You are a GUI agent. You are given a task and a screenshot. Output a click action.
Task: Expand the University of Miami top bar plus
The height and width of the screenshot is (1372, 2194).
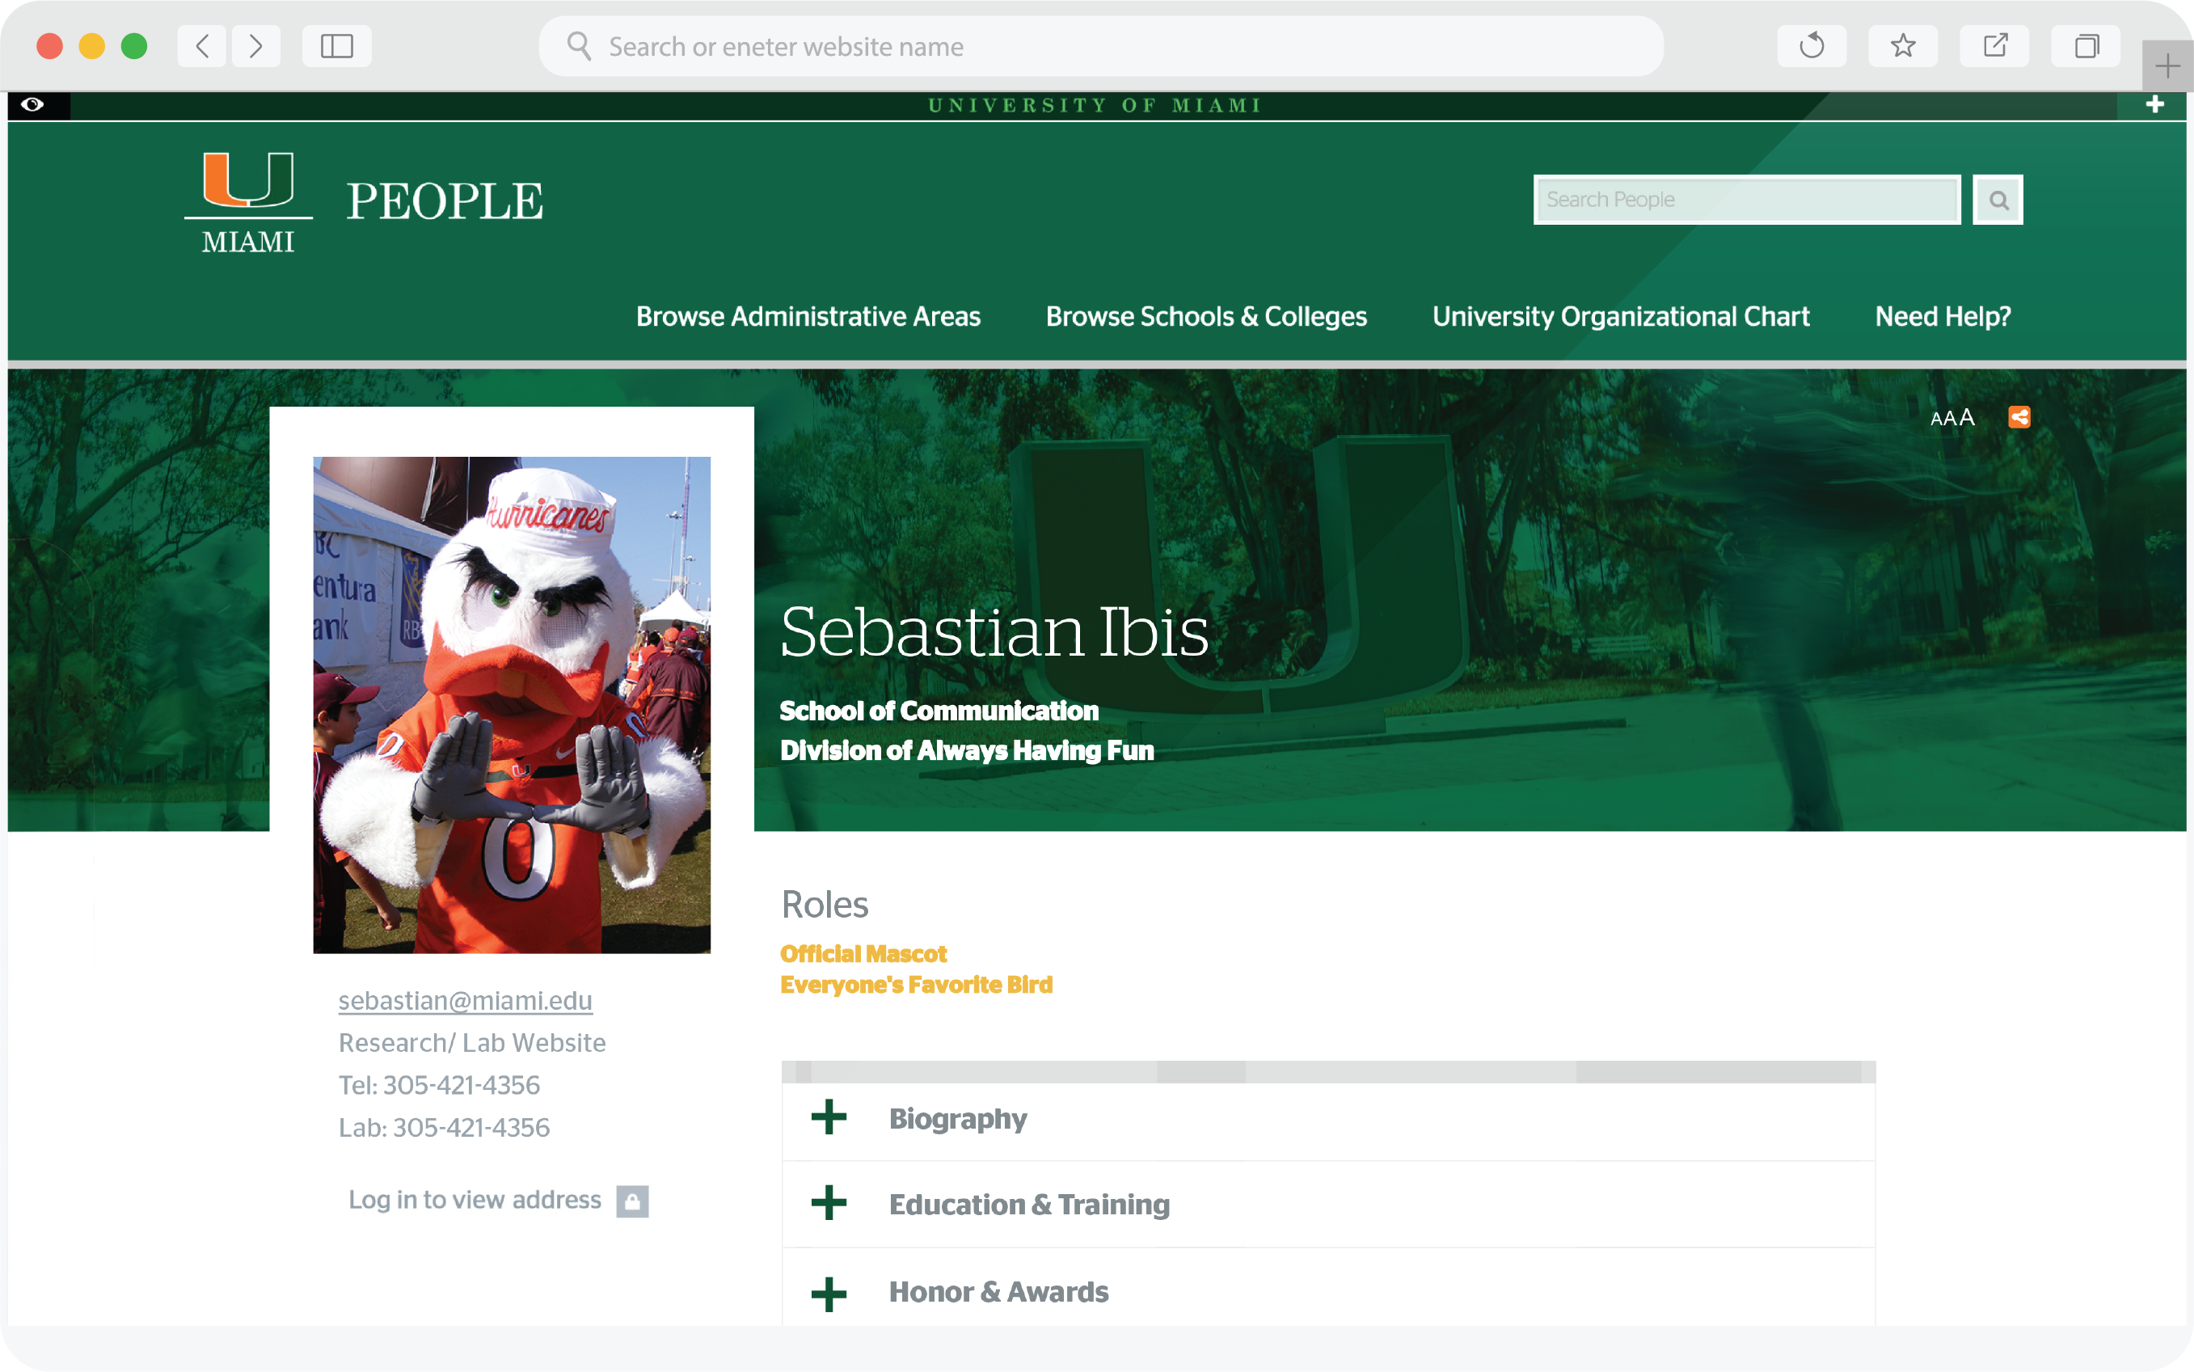click(2155, 105)
